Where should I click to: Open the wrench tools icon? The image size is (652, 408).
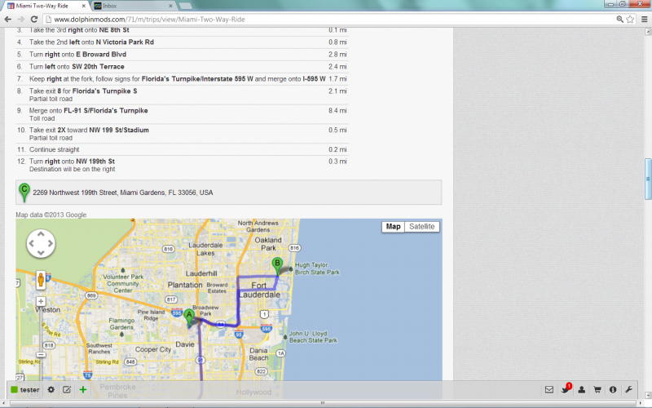coord(628,390)
